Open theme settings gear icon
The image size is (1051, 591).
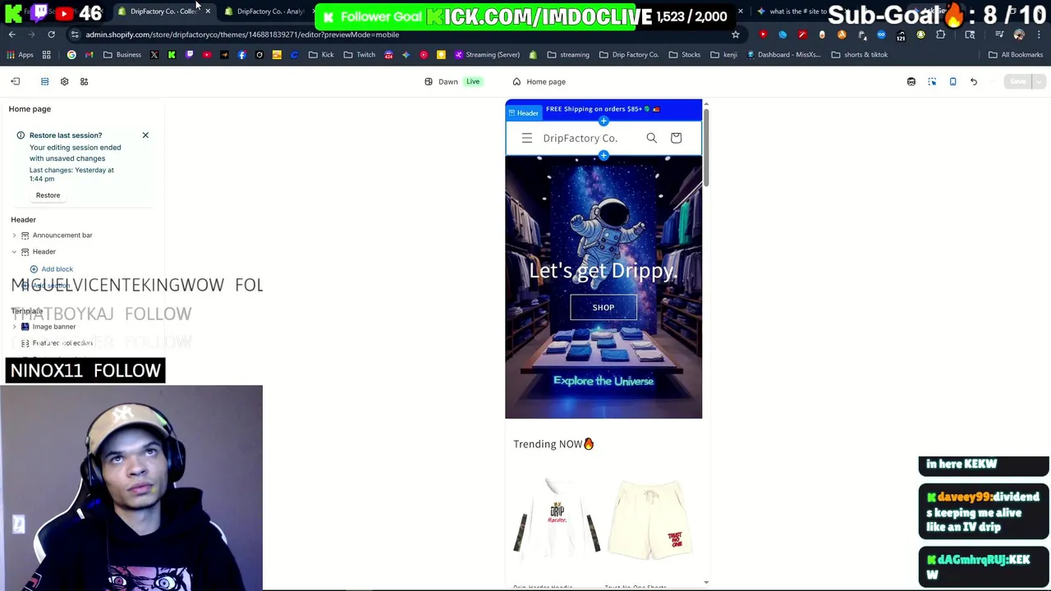pos(64,81)
